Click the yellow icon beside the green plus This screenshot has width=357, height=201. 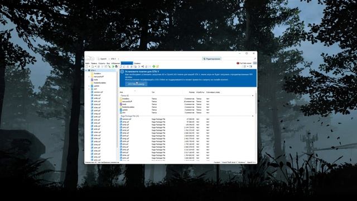pos(157,66)
